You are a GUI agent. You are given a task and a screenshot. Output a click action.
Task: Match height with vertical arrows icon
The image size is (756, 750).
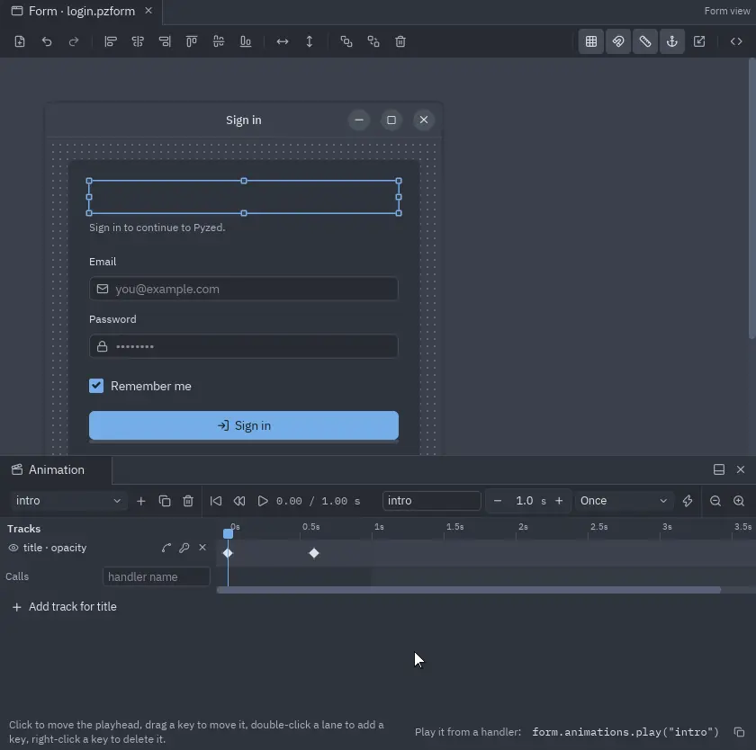coord(310,41)
